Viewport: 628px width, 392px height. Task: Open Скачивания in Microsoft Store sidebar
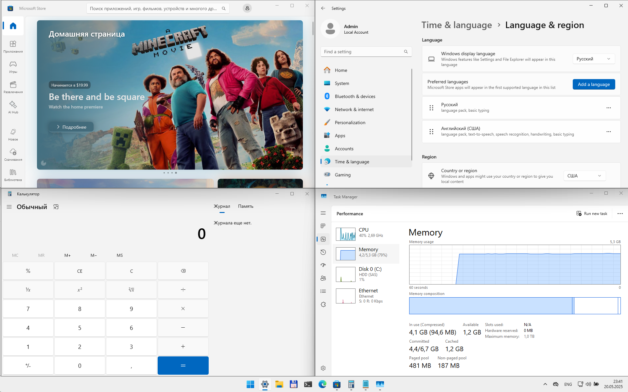point(13,155)
